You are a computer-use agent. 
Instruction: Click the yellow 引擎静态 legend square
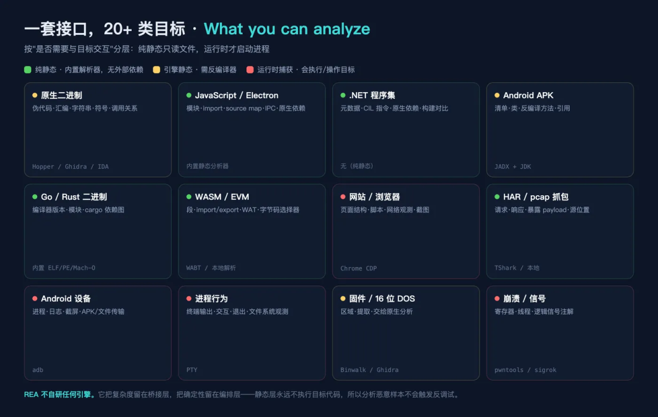(157, 69)
